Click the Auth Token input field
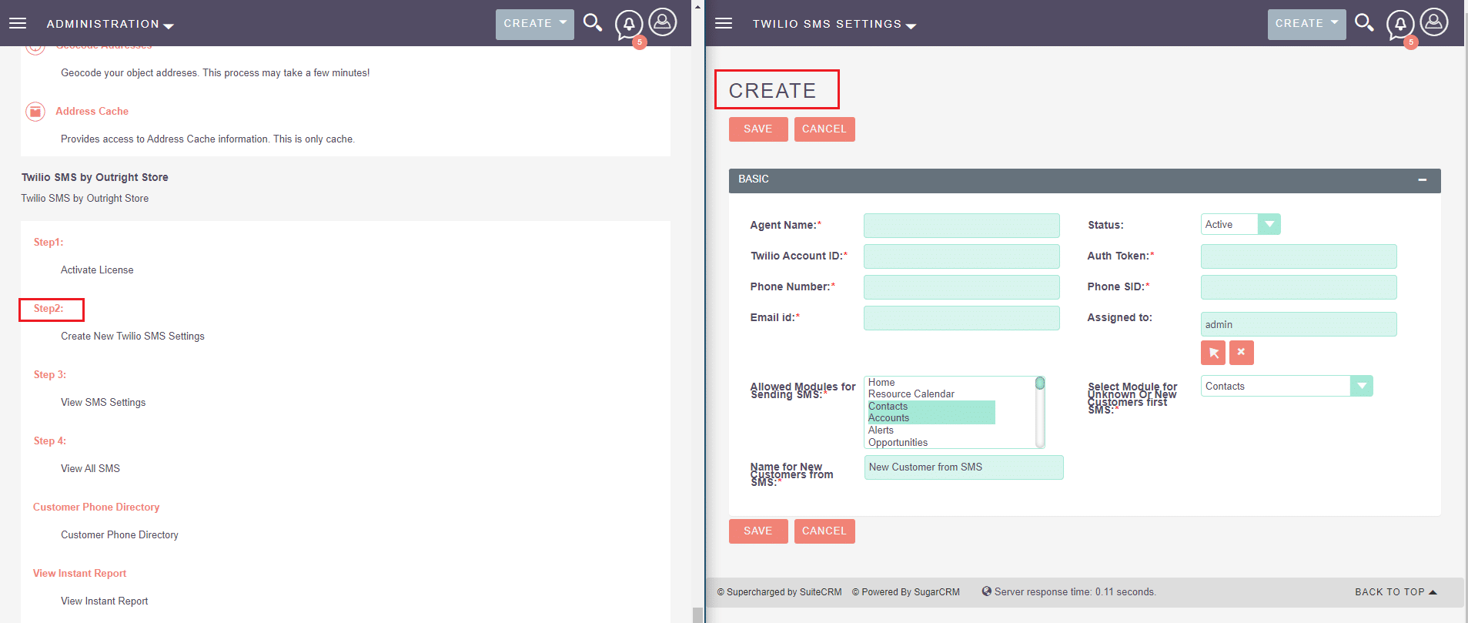 [1299, 256]
